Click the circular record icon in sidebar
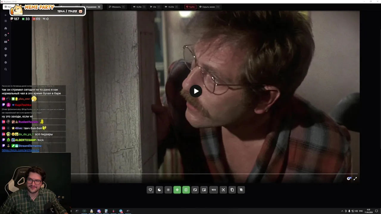Screen dimensions: 381x214 [5, 49]
